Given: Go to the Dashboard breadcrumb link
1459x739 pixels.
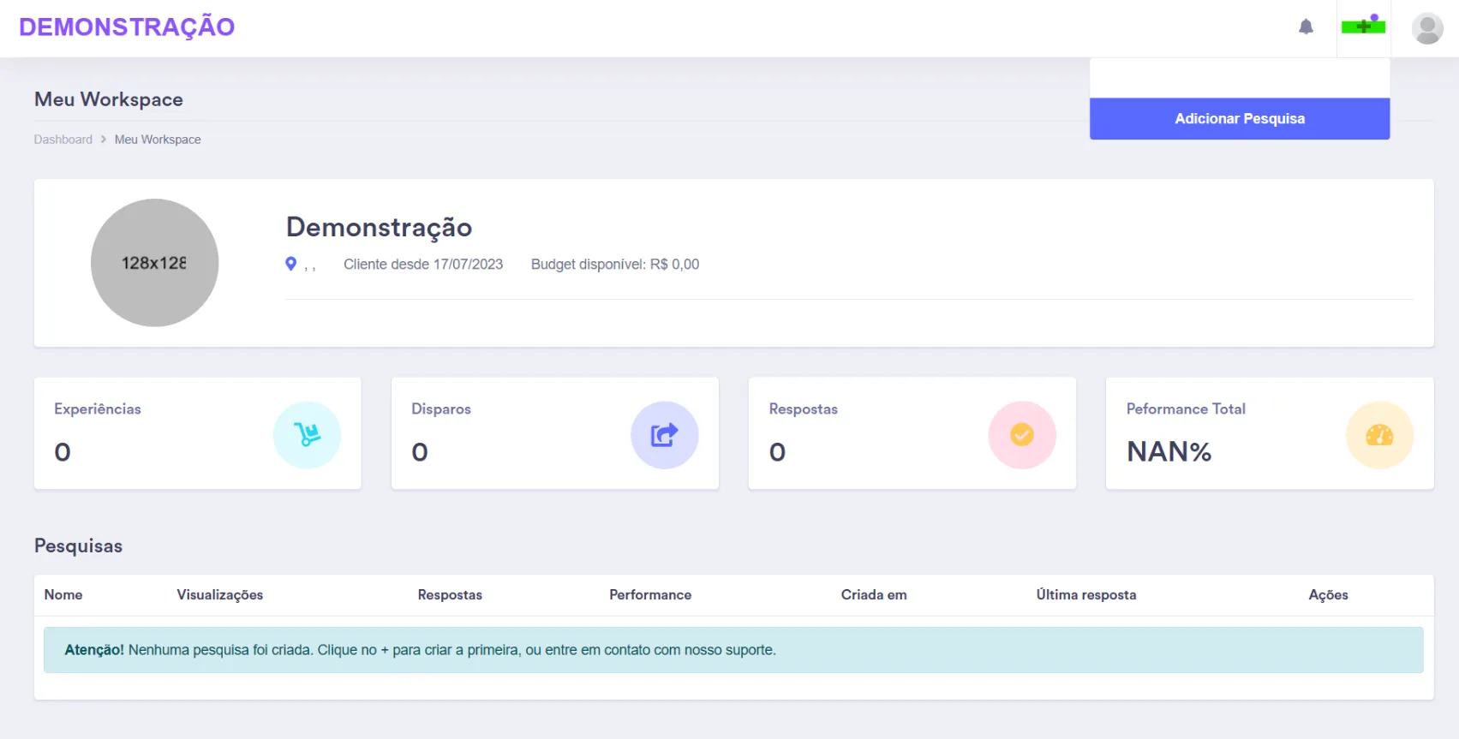Looking at the screenshot, I should (63, 140).
